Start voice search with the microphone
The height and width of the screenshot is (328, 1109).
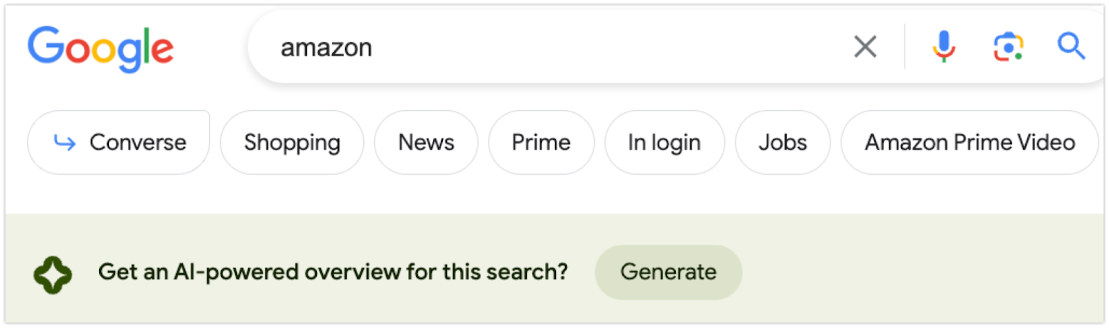pyautogui.click(x=943, y=47)
